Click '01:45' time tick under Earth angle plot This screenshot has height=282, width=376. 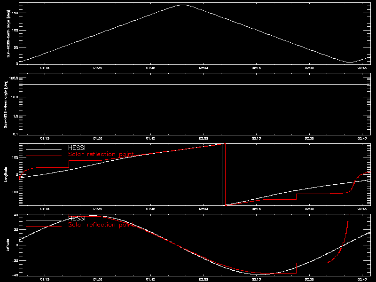tap(150, 68)
